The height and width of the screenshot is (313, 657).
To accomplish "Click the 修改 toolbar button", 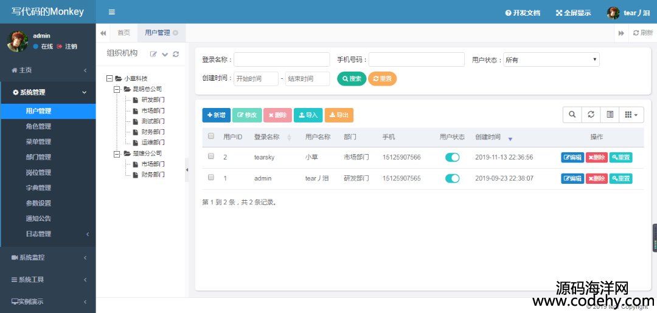I will click(247, 115).
